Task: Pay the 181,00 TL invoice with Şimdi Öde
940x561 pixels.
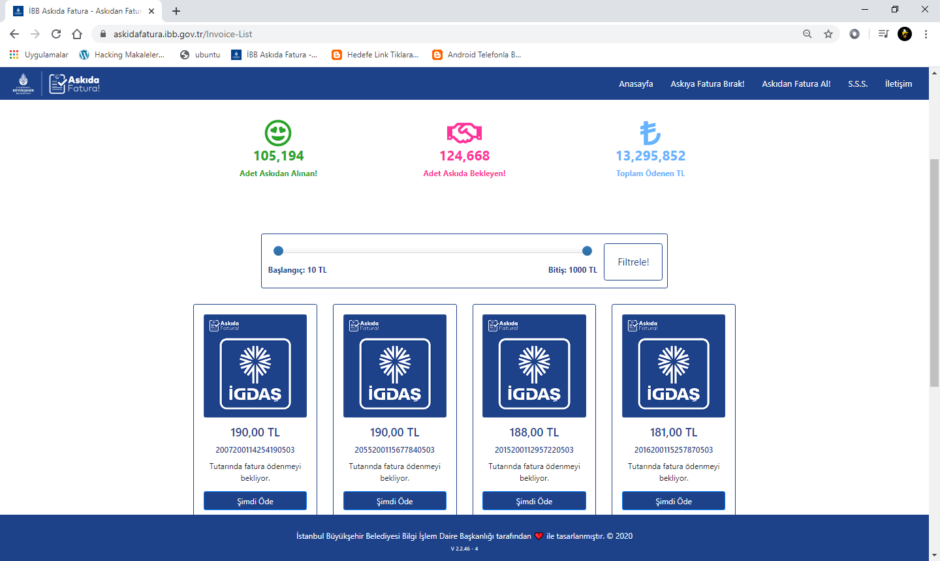Action: [674, 501]
